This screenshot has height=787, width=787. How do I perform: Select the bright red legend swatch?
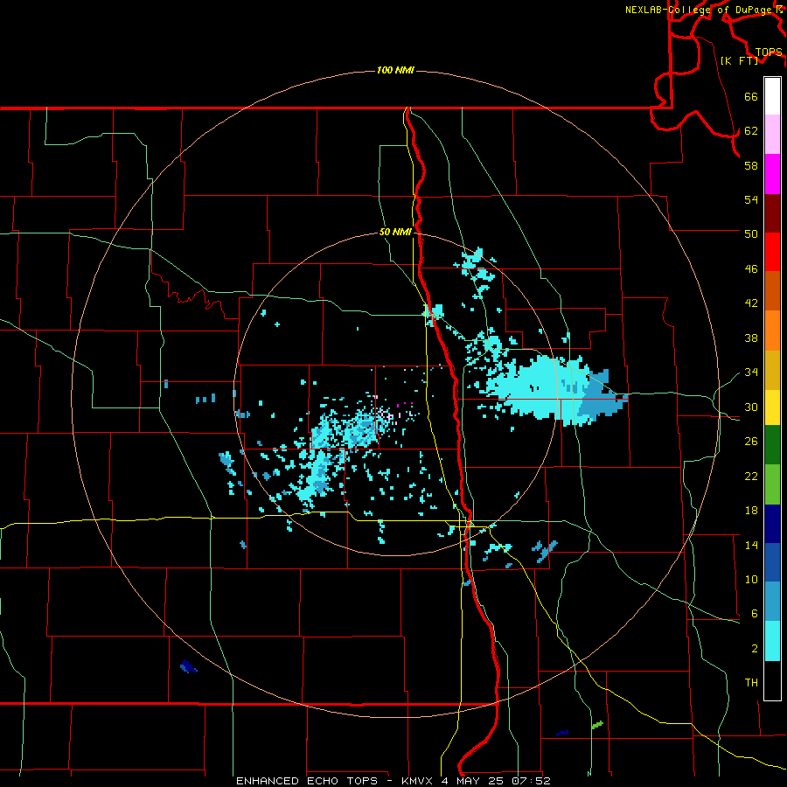(x=772, y=252)
